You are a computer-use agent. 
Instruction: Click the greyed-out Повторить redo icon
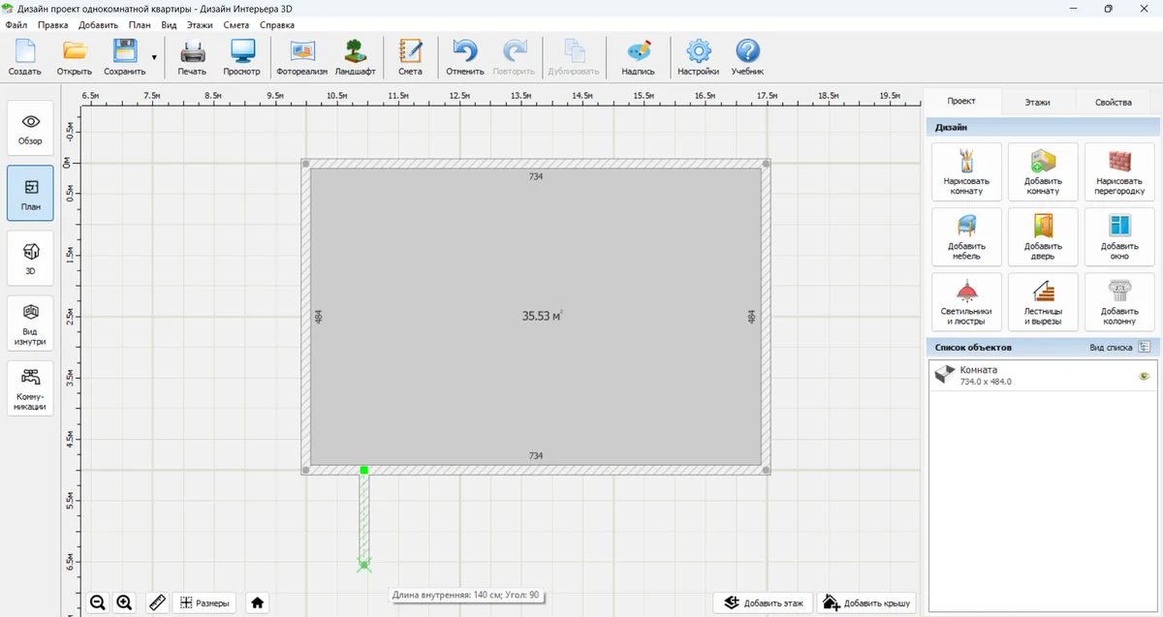tap(515, 57)
